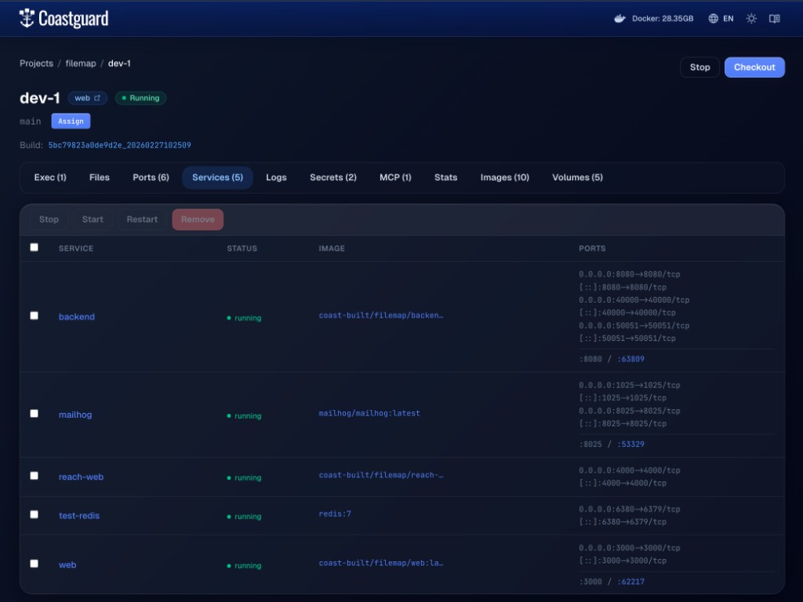803x602 pixels.
Task: Check the test-redis service checkbox
Action: click(x=35, y=514)
